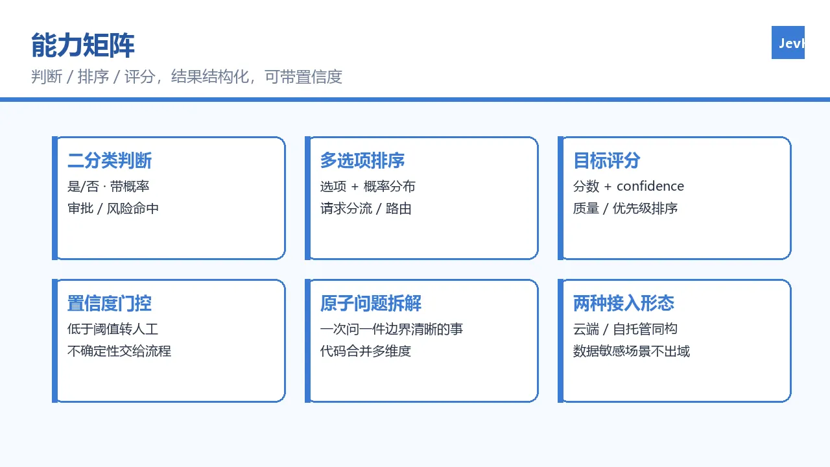830x467 pixels.
Task: Click the line 审批 / 风险命中
Action: pyautogui.click(x=113, y=208)
